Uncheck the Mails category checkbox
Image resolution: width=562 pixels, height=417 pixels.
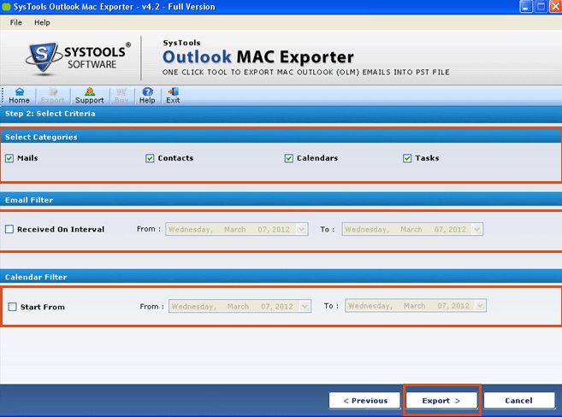click(9, 158)
